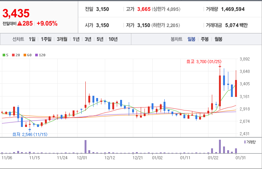Click the purple 120-day average swatch

[x=36, y=55]
